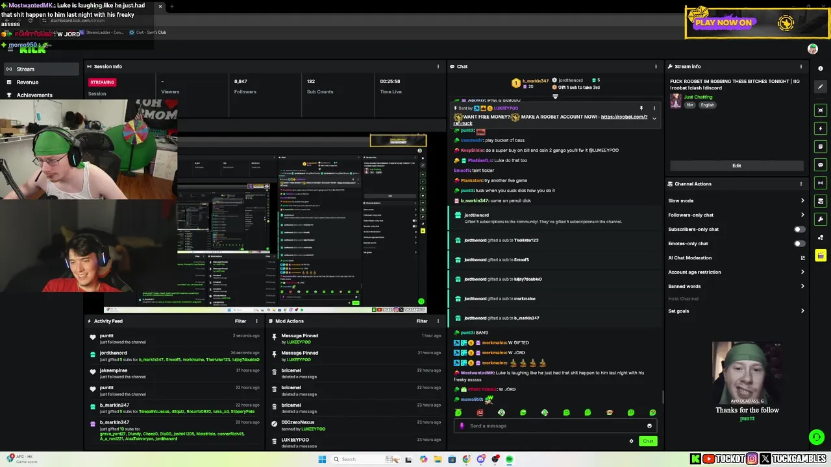The width and height of the screenshot is (831, 467).
Task: Open the focus frame sidebar icon
Action: click(821, 110)
